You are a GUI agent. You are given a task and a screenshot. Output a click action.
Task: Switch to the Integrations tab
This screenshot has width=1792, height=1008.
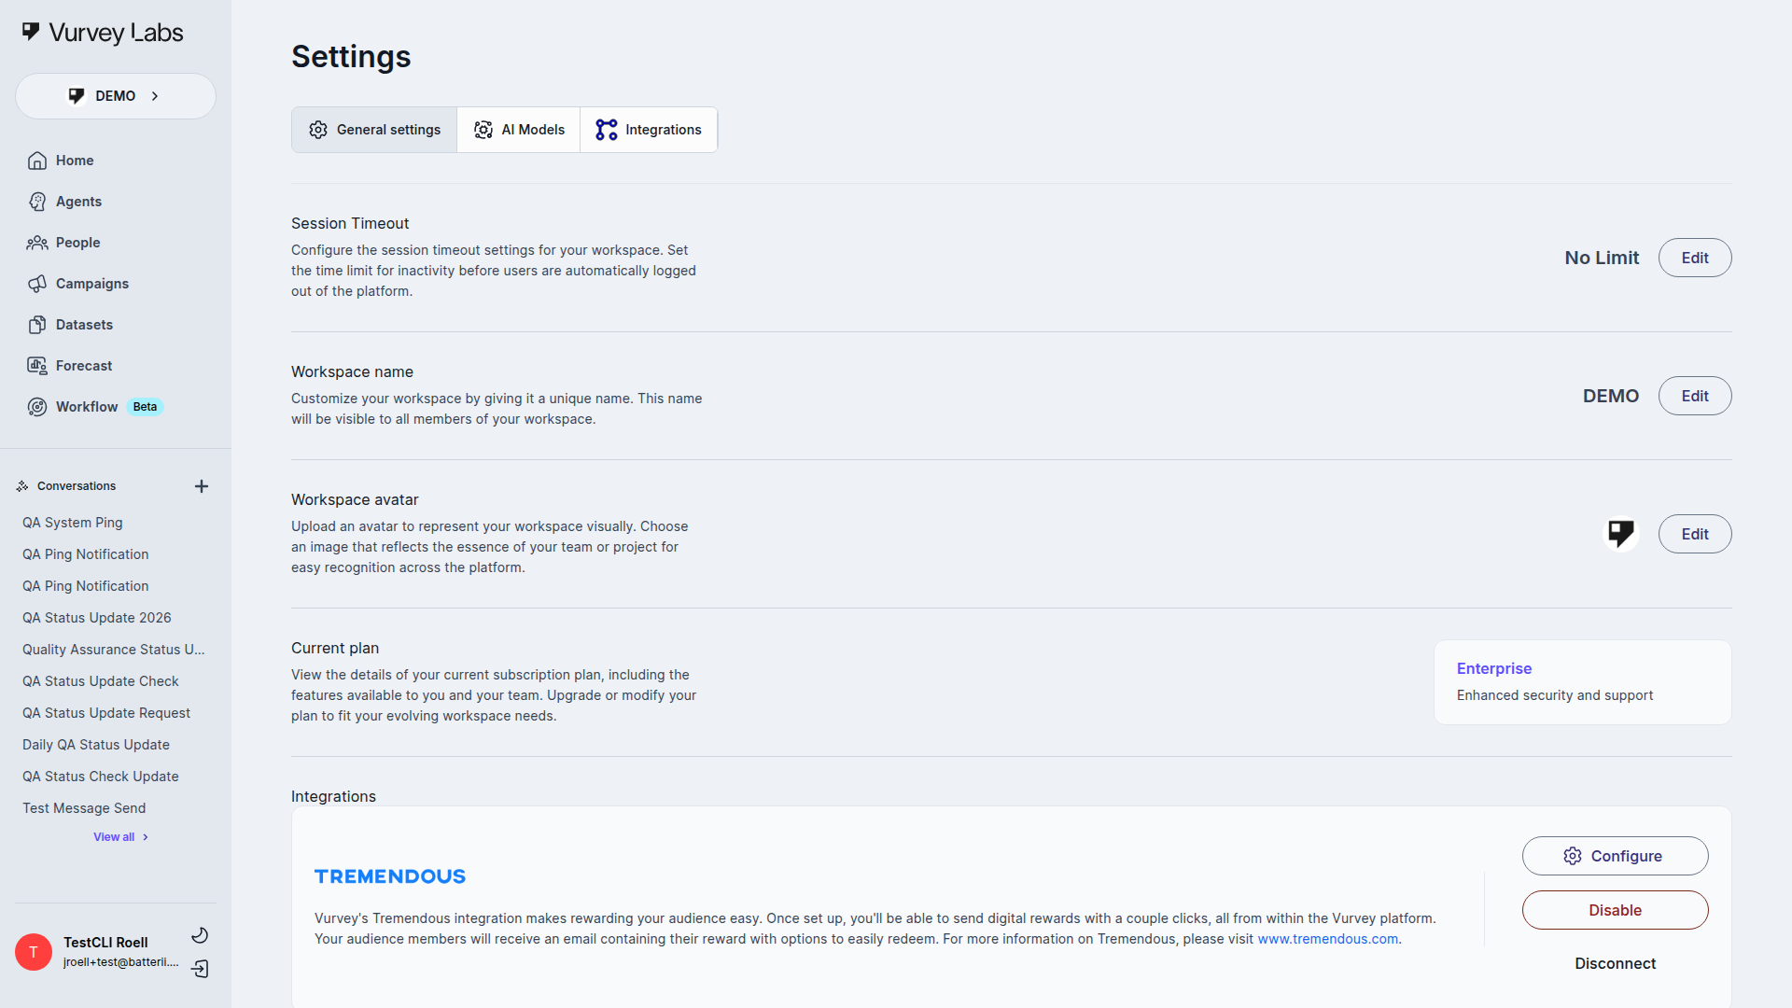click(649, 130)
